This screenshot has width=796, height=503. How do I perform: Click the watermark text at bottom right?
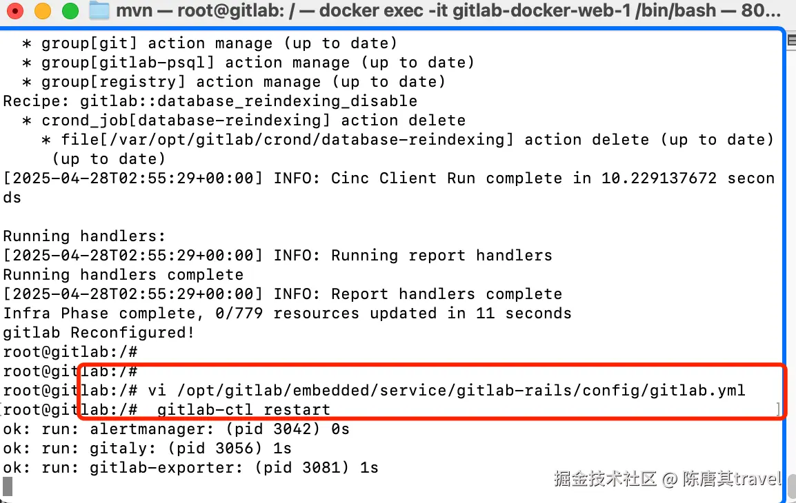667,479
